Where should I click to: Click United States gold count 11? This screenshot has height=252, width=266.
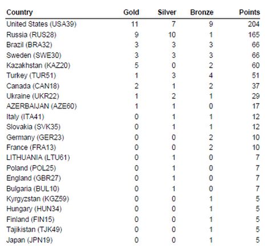(135, 24)
